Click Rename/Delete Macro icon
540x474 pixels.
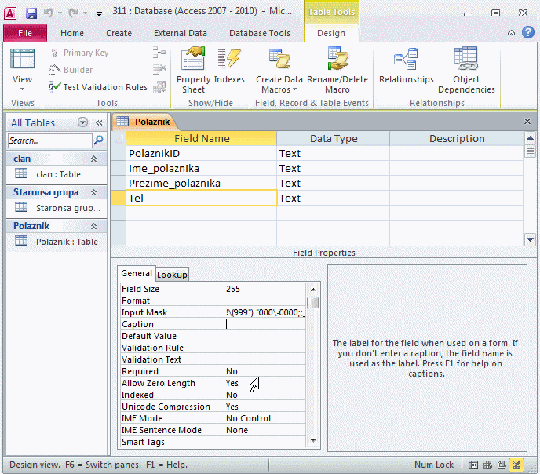(x=337, y=70)
